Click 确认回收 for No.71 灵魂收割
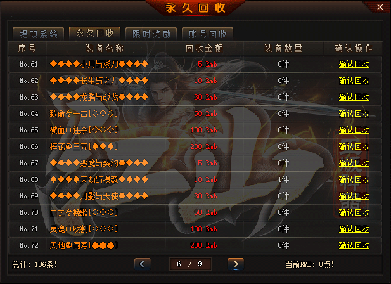The image size is (391, 284). (354, 229)
